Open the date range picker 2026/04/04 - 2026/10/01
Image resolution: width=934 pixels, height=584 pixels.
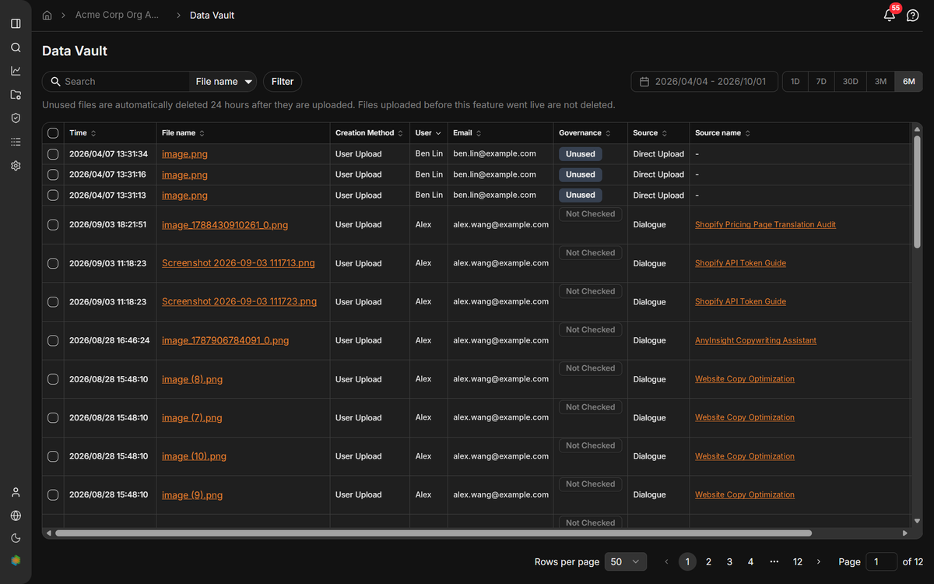[x=704, y=81]
